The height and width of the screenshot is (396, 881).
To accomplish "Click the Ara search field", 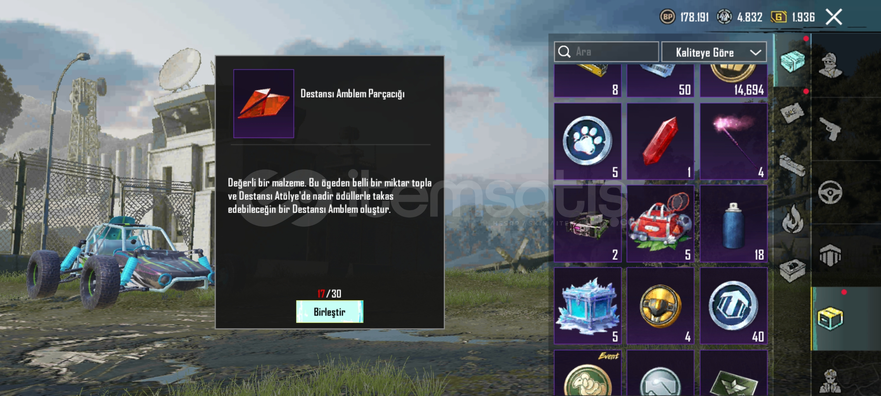I will (x=606, y=52).
